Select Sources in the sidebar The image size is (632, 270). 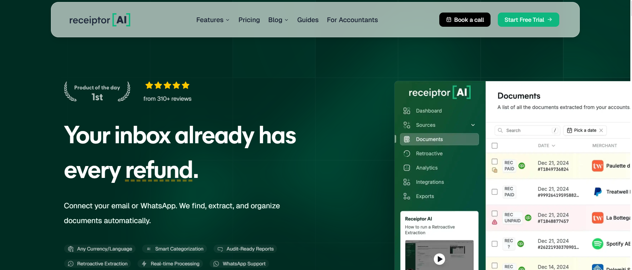pos(426,125)
